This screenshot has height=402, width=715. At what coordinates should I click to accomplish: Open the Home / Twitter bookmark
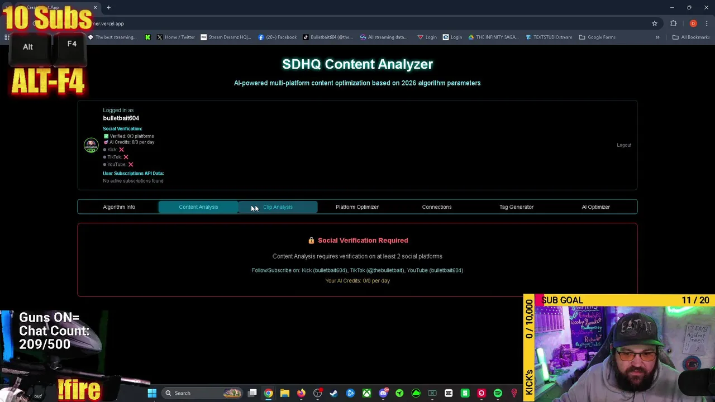(x=175, y=37)
